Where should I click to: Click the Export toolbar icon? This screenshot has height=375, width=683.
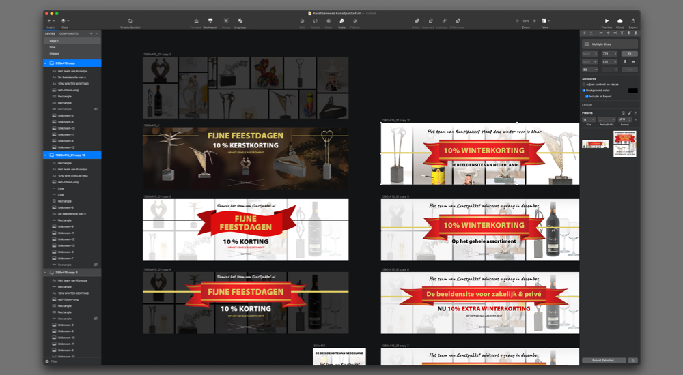coord(633,21)
